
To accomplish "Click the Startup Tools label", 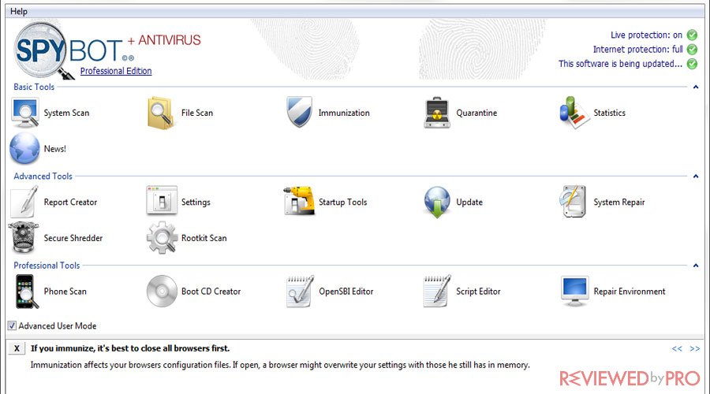I will (x=343, y=203).
